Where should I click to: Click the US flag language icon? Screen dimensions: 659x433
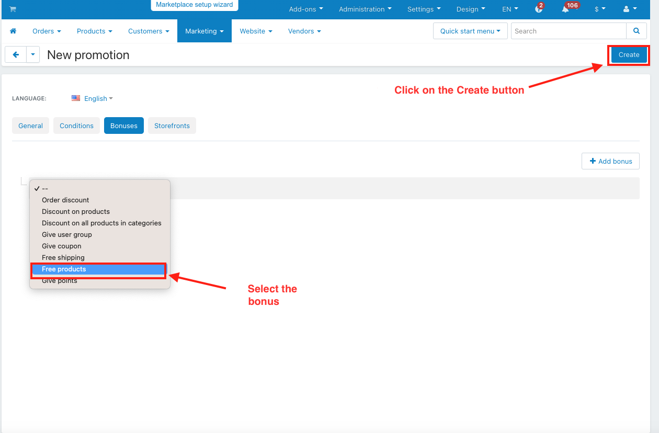pos(76,98)
